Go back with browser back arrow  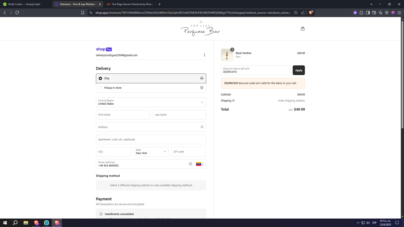coord(5,13)
